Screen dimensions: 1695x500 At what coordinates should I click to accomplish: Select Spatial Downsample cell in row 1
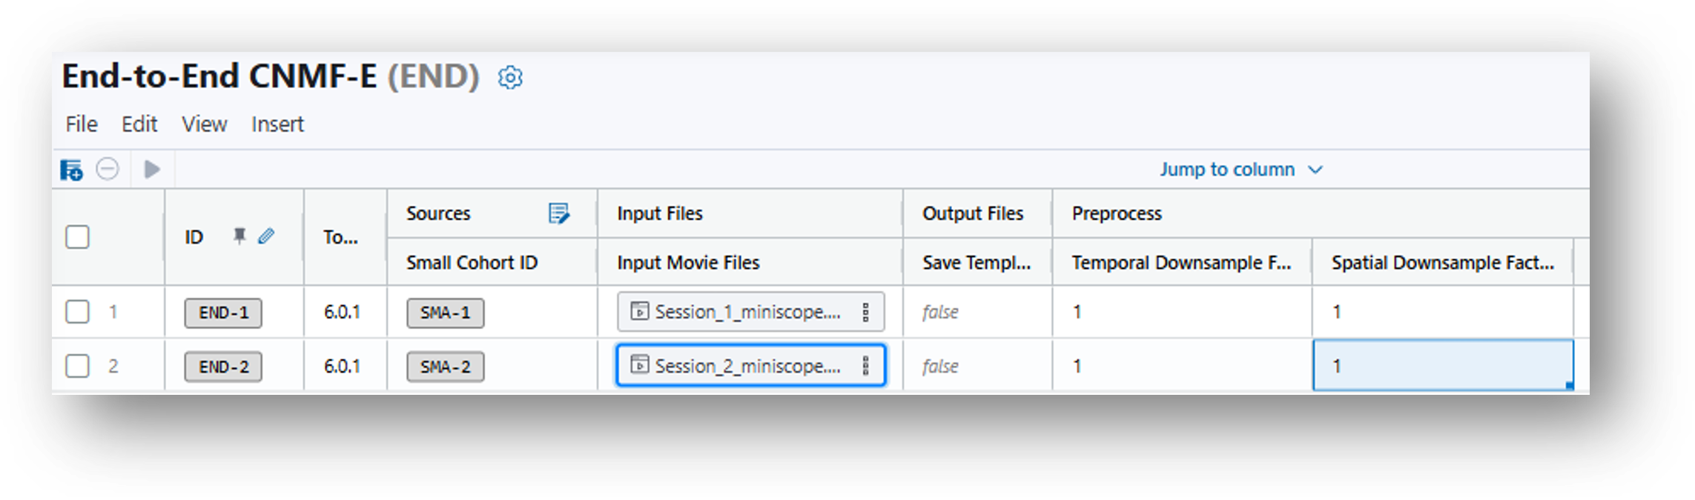pos(1442,312)
